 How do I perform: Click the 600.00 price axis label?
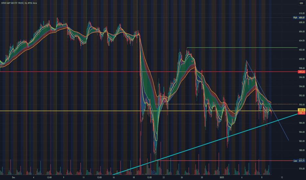click(x=302, y=59)
